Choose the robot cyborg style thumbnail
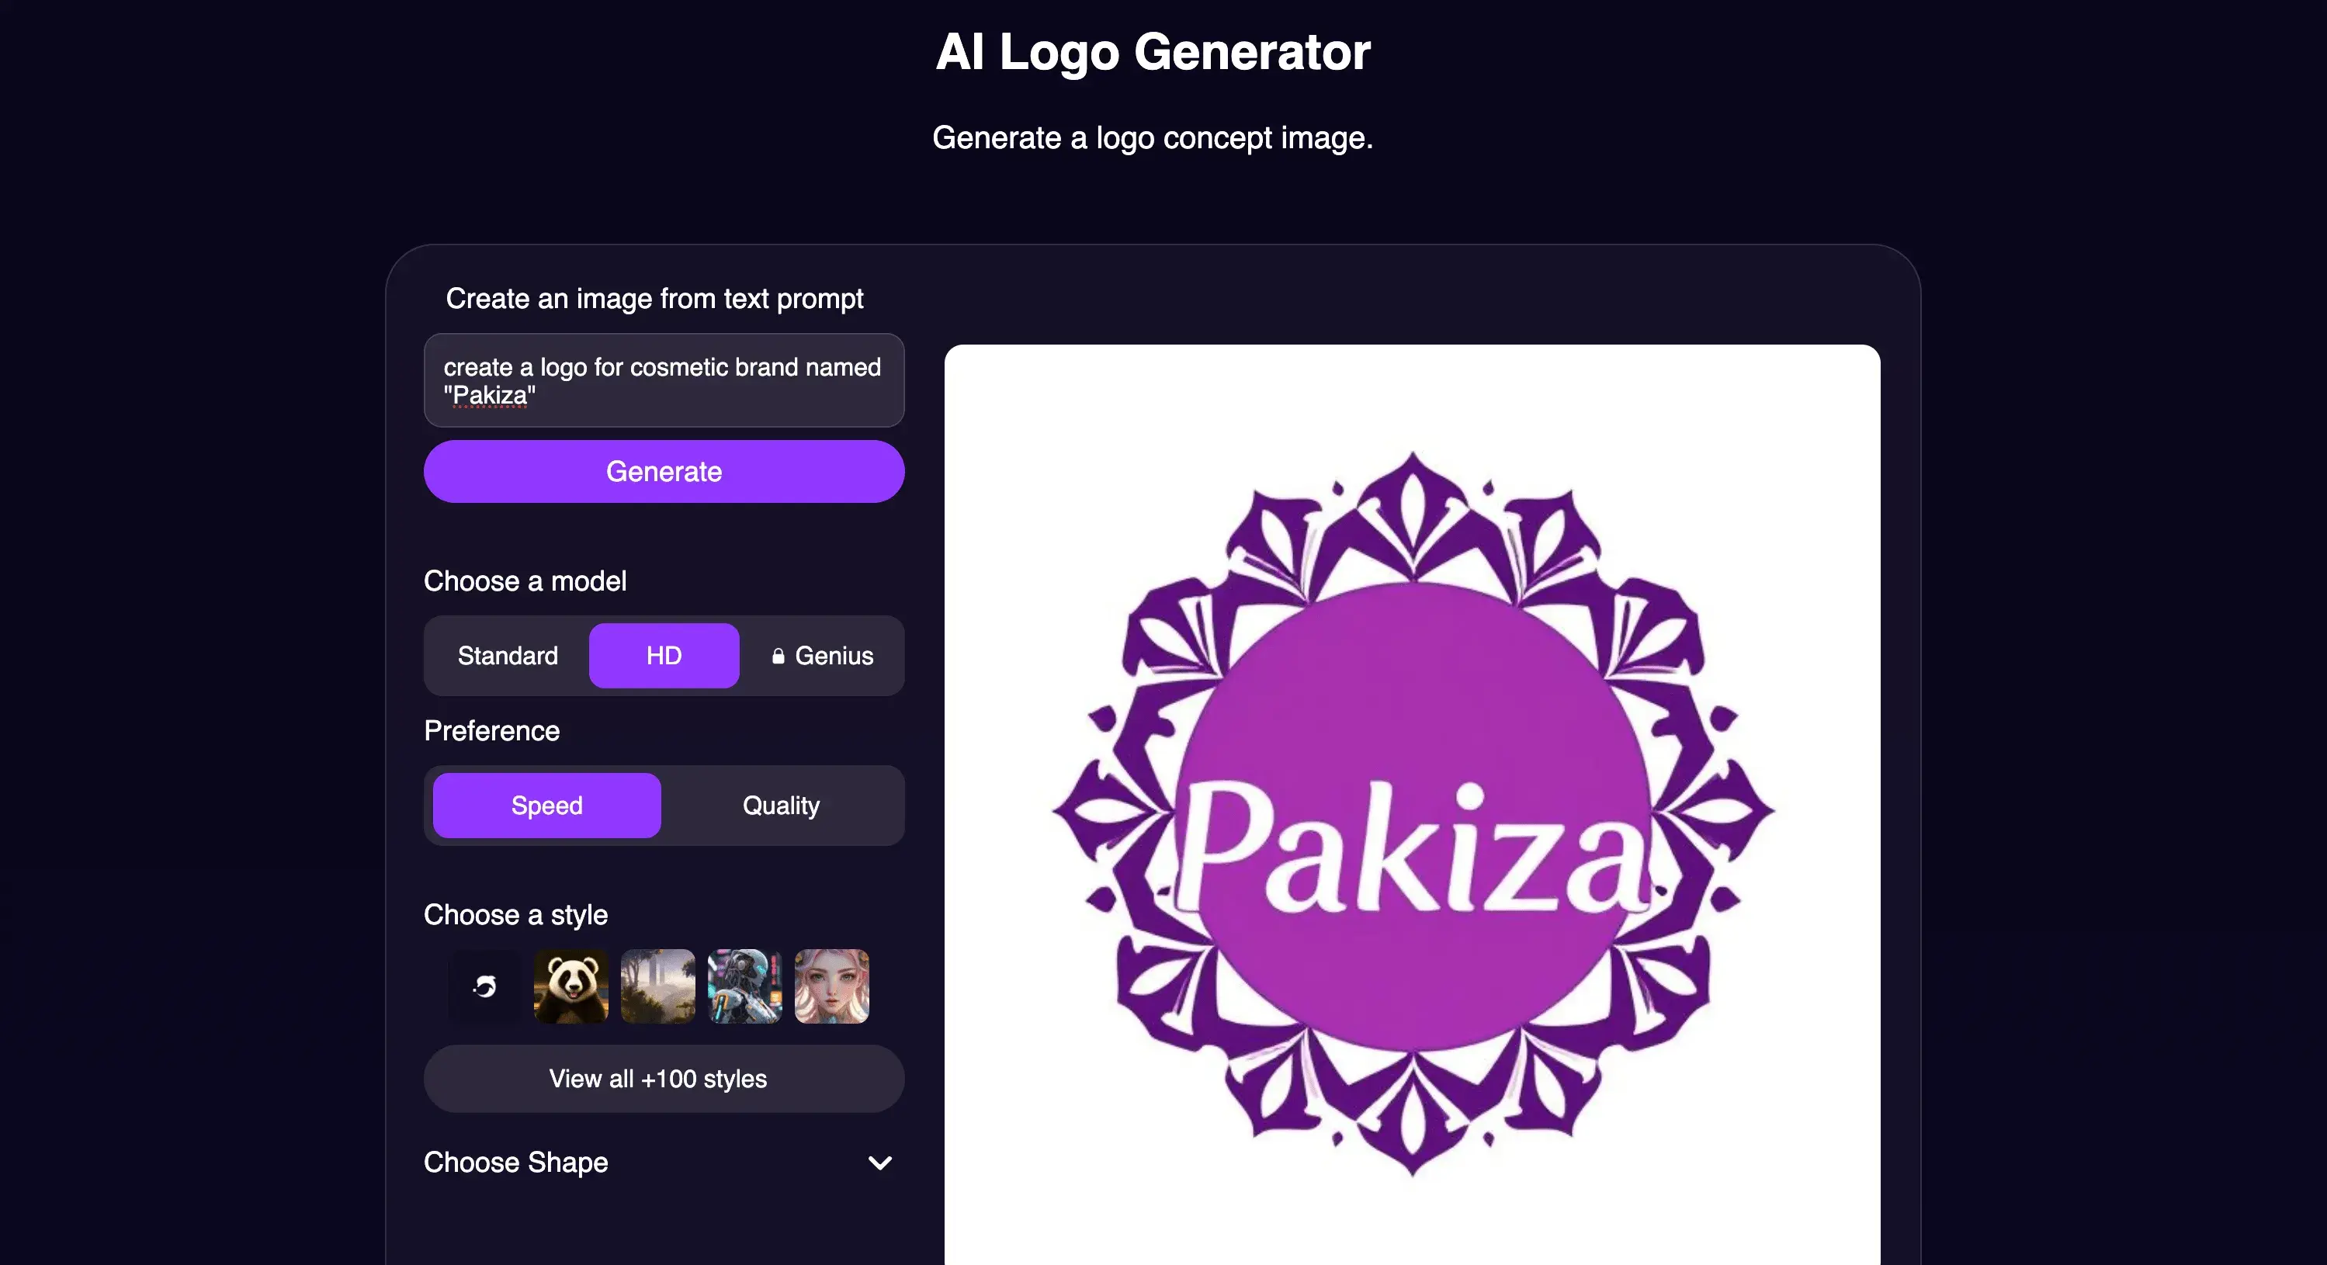2327x1265 pixels. pos(744,986)
